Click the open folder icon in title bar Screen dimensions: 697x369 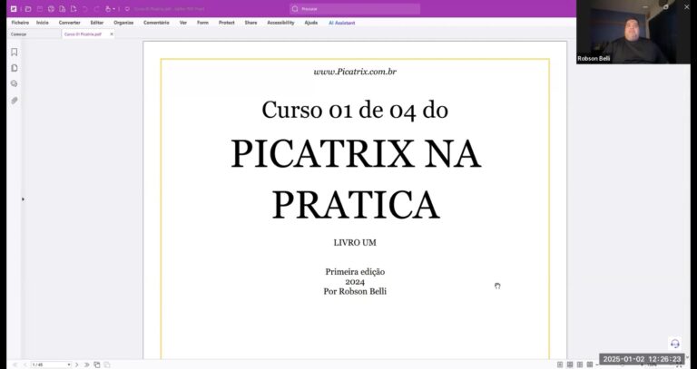point(28,9)
